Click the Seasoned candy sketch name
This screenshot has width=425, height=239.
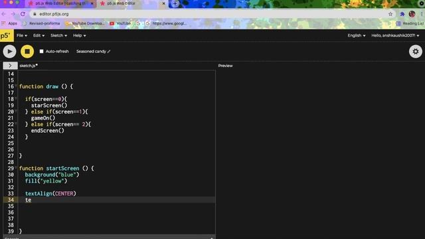pos(91,51)
